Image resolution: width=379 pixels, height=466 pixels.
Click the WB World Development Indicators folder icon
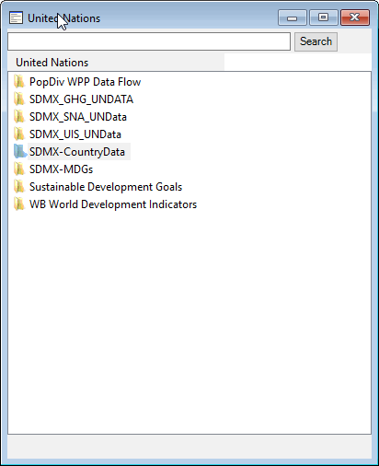click(19, 204)
